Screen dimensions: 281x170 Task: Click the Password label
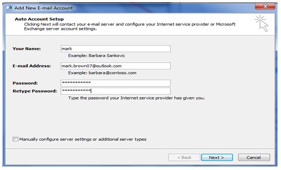point(25,83)
